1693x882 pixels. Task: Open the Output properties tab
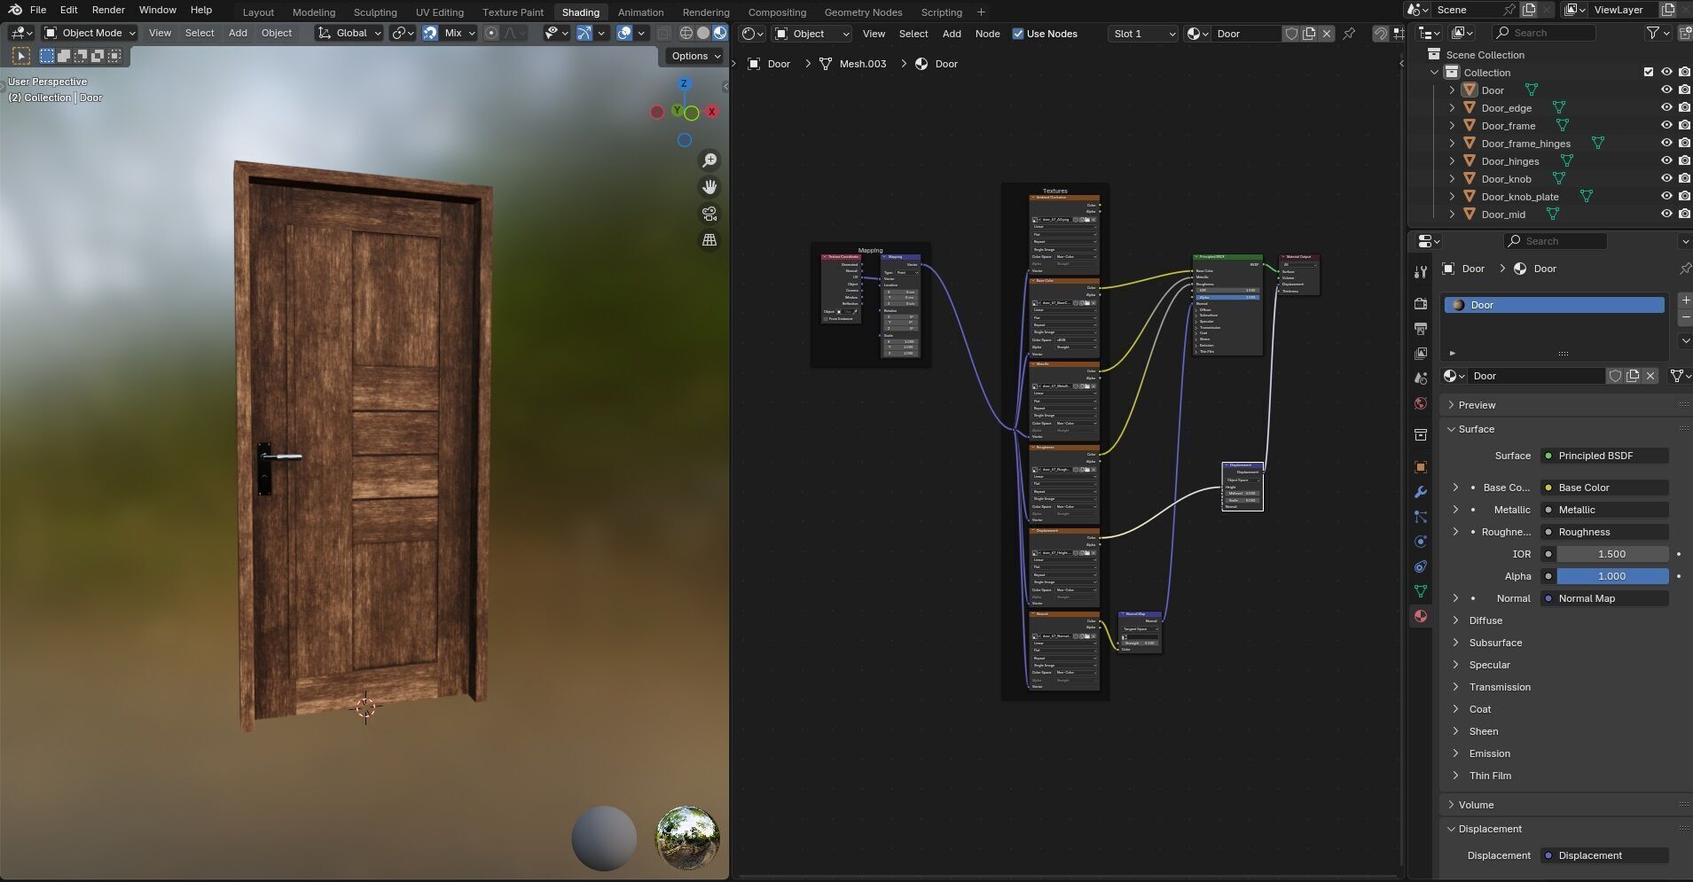click(1421, 329)
